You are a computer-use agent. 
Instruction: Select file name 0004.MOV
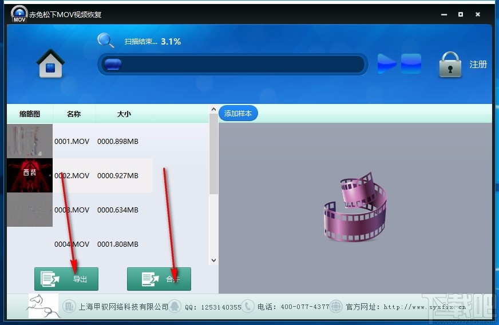72,244
